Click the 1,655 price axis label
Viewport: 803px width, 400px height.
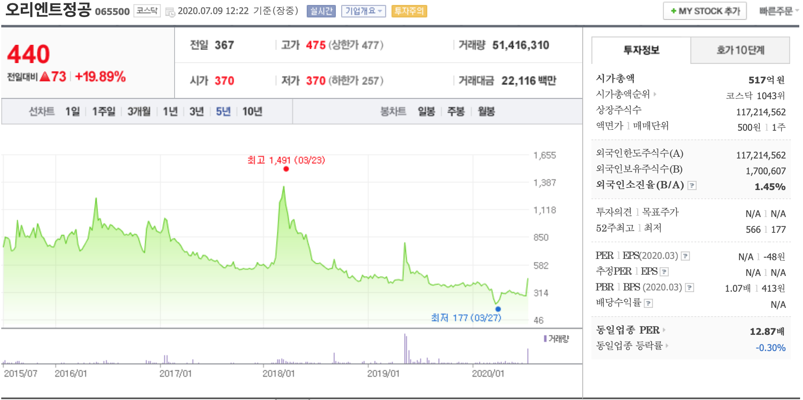(545, 156)
